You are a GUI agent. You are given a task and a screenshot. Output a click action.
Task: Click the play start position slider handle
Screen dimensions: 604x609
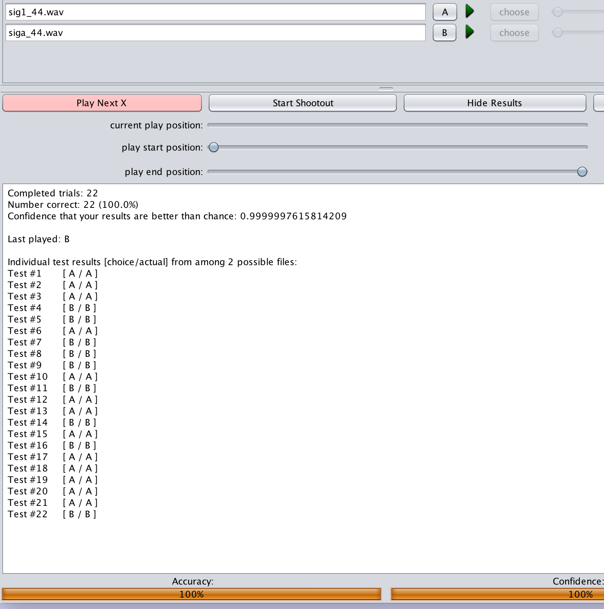[214, 147]
